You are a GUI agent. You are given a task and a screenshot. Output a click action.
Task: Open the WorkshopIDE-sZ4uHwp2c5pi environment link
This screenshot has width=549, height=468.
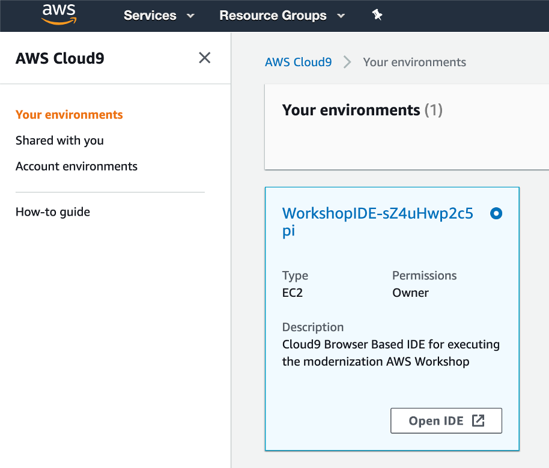point(377,222)
